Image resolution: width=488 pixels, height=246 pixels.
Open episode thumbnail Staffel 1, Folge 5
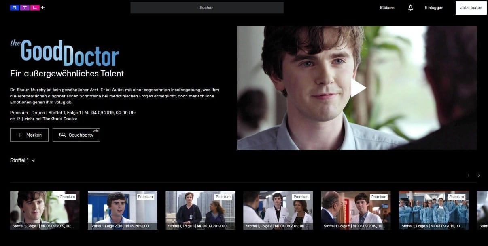356,210
